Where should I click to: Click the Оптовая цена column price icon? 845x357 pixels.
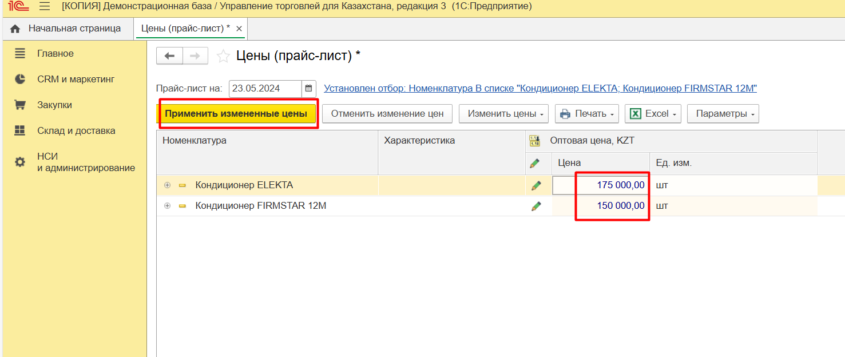[535, 141]
